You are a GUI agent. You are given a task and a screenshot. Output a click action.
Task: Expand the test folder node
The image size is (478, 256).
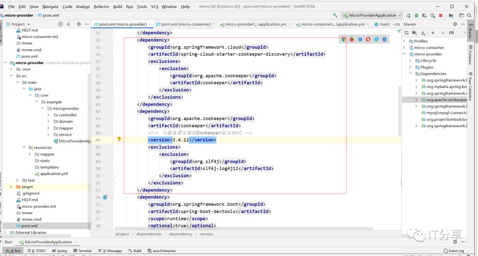17,180
